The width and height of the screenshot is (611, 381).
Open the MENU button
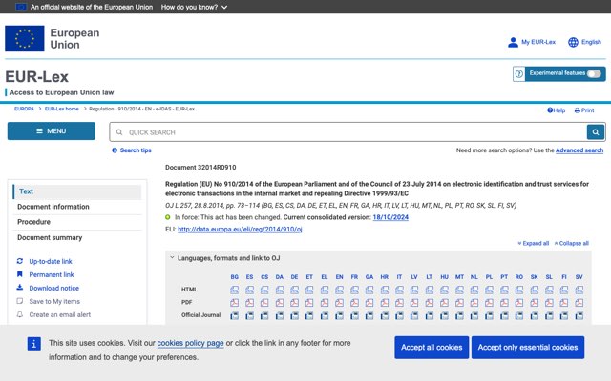[51, 131]
